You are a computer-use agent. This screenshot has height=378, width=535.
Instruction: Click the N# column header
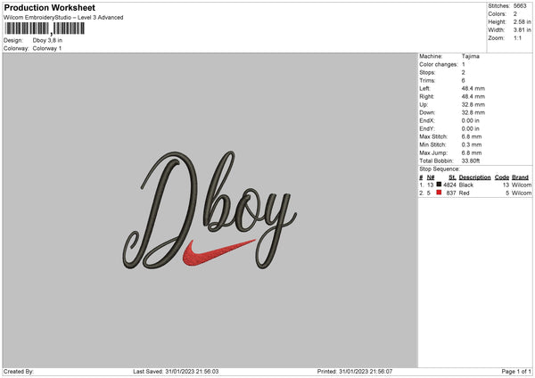click(431, 177)
